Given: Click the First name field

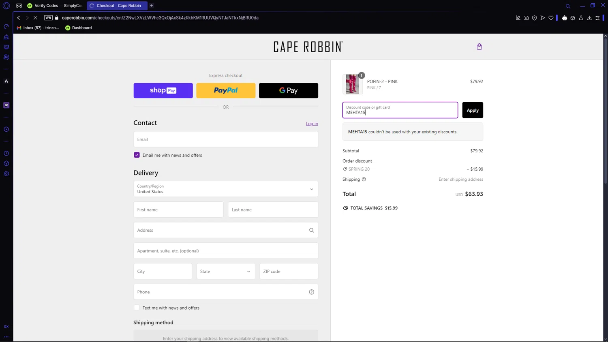Looking at the screenshot, I should 178,209.
